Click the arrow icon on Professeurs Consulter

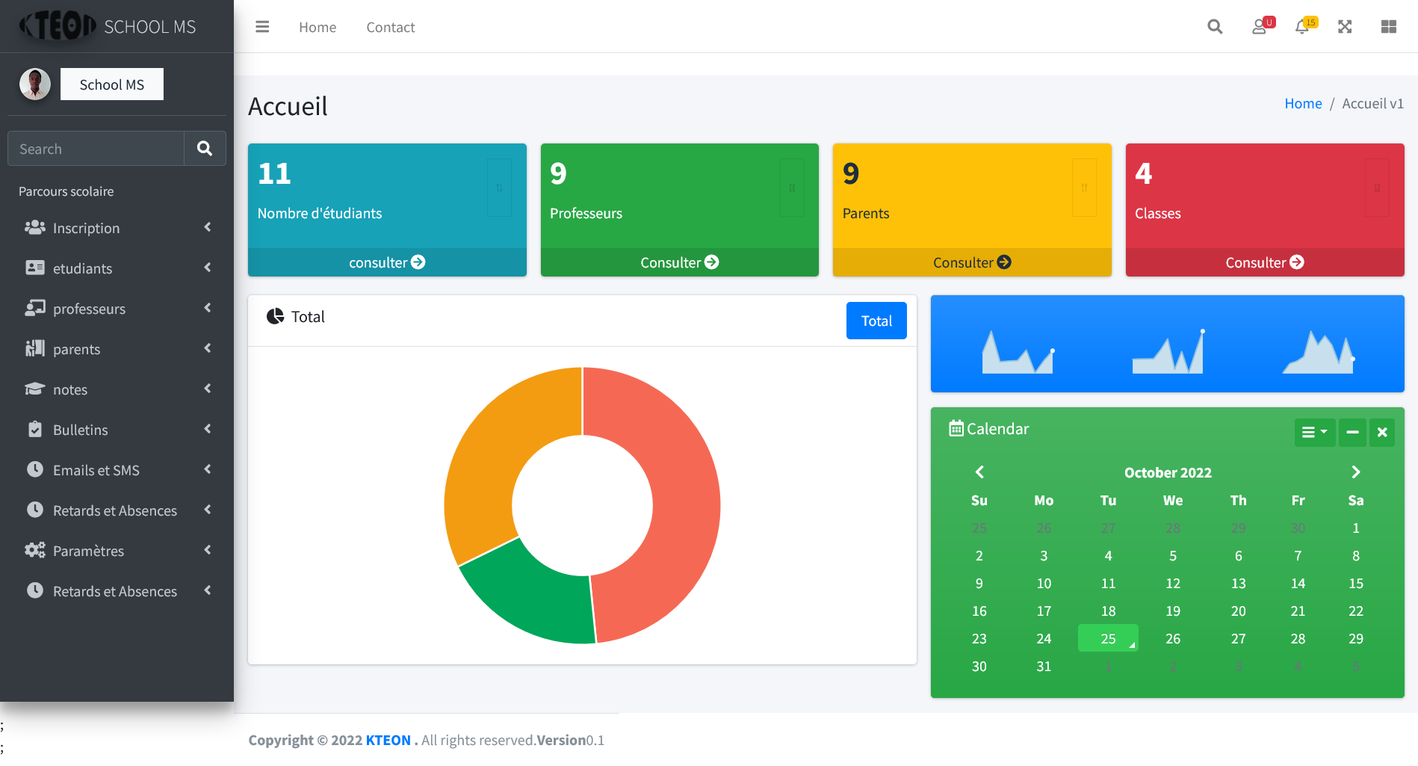point(712,262)
